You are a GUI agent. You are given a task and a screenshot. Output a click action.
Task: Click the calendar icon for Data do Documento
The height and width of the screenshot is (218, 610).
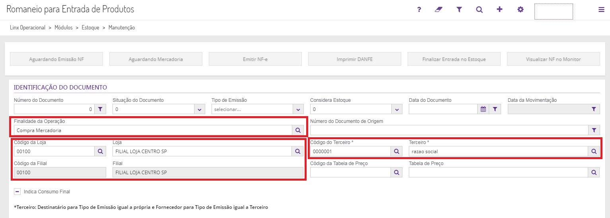(x=483, y=109)
